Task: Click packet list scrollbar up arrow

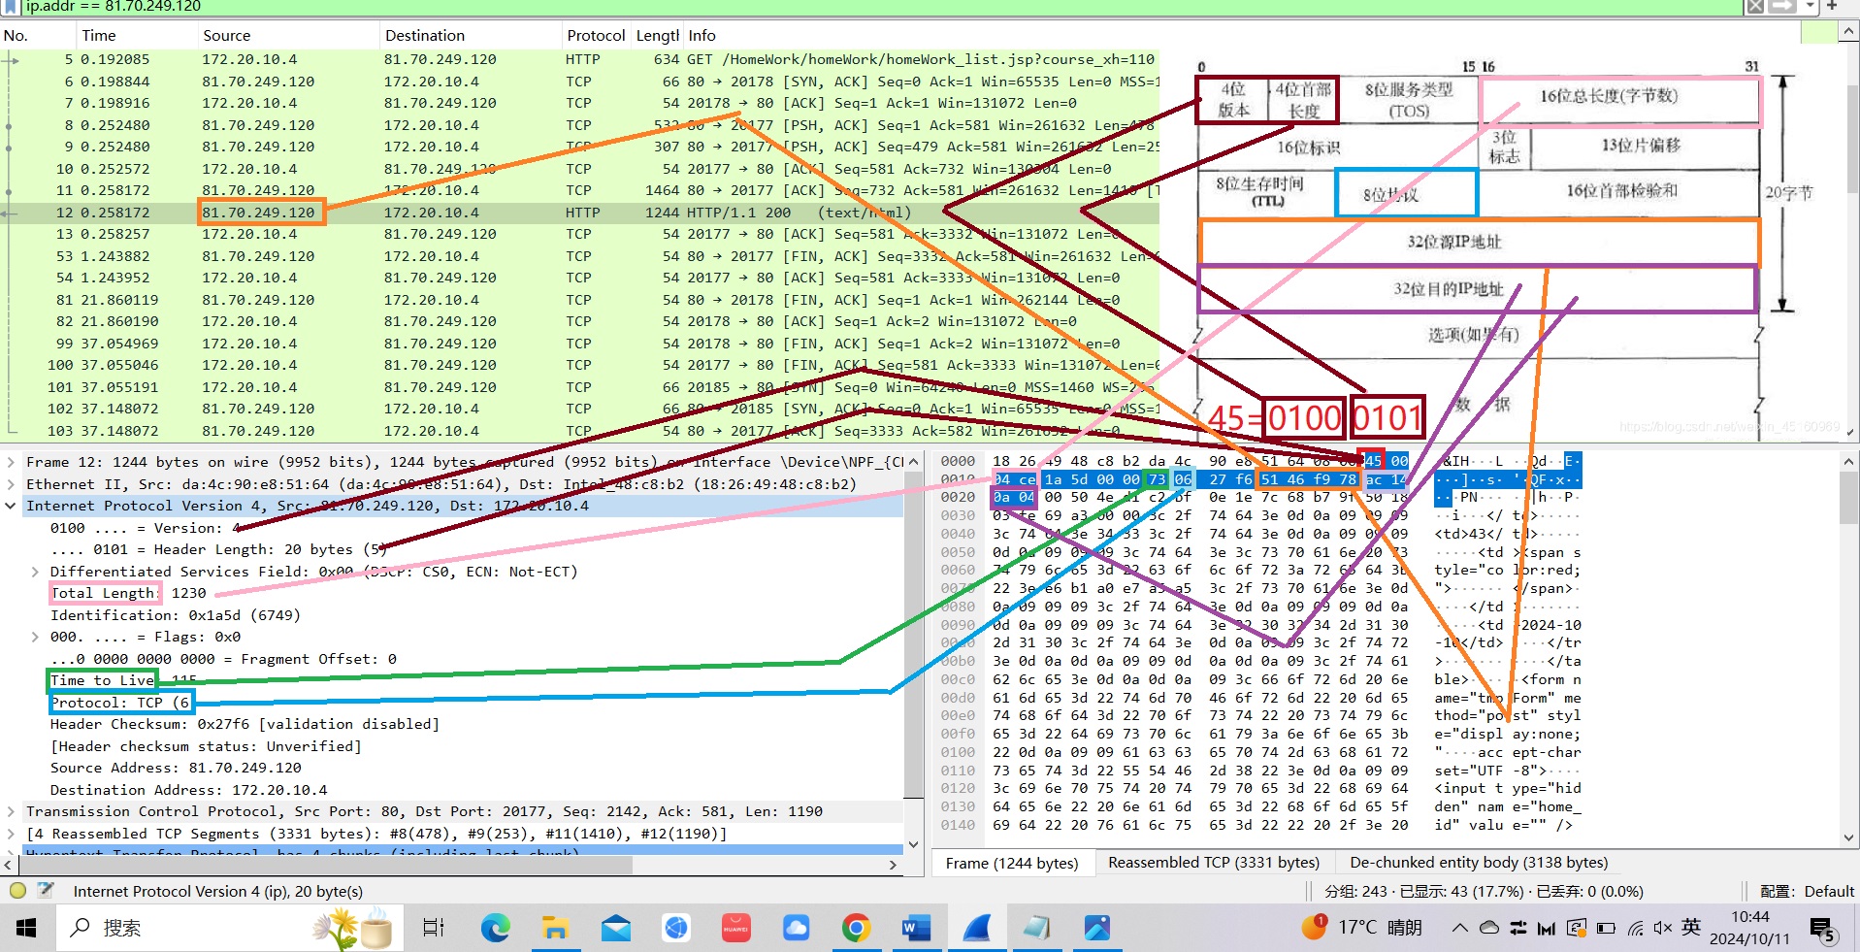Action: [x=1849, y=33]
